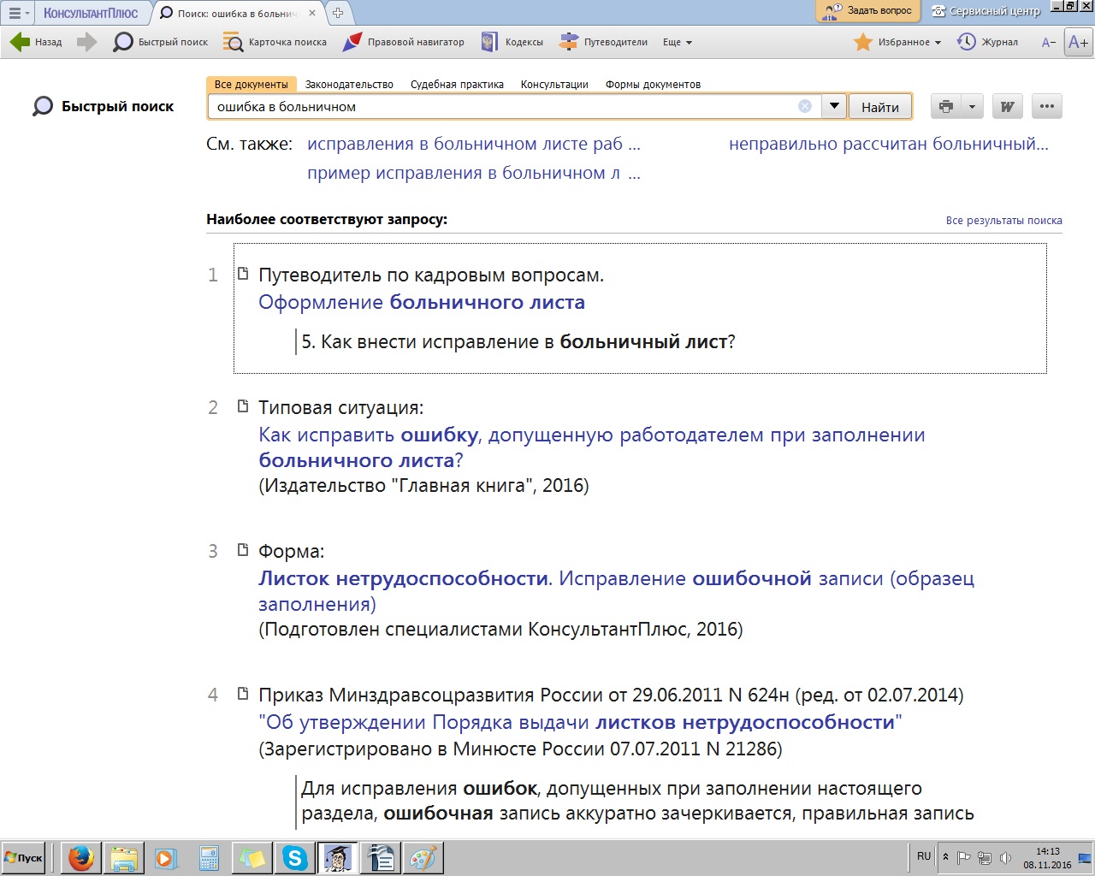Screen dimensions: 1095x876
Task: Open Карточка поиска search card
Action: [275, 42]
